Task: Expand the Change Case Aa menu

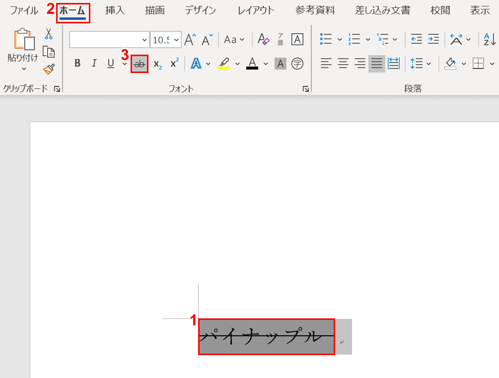Action: pyautogui.click(x=234, y=39)
